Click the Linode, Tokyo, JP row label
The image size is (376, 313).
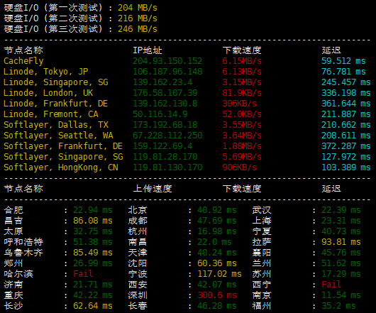(x=46, y=72)
